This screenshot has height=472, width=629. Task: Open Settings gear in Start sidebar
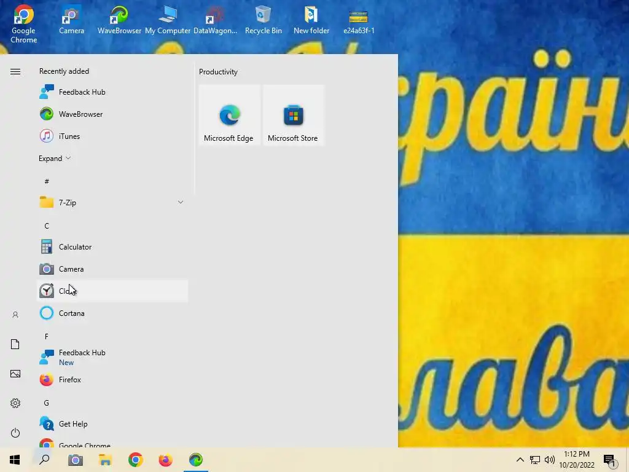coord(15,403)
